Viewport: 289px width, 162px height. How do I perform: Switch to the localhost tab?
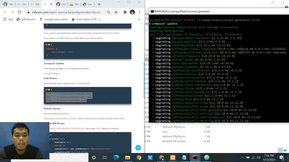pos(75,4)
